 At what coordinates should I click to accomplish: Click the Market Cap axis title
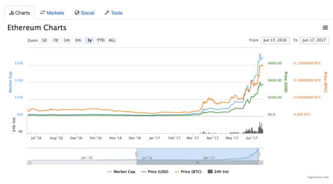10,82
